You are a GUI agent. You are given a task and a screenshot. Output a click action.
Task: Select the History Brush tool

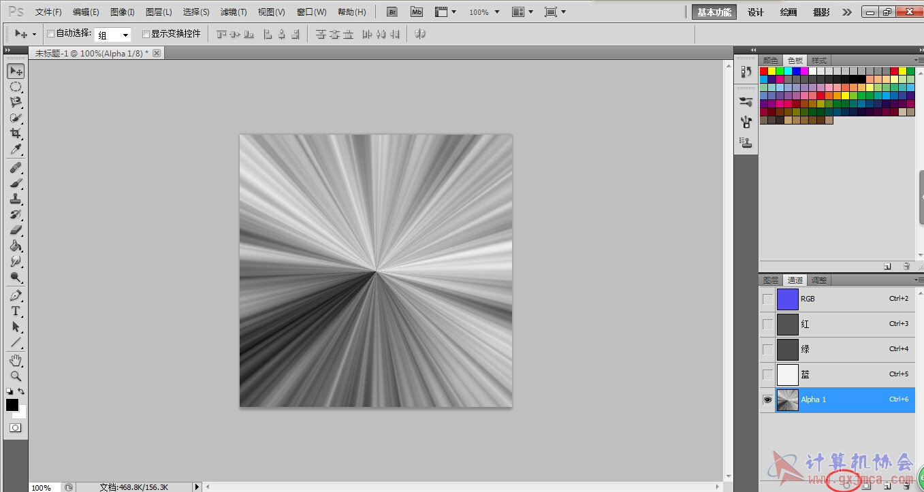point(16,215)
